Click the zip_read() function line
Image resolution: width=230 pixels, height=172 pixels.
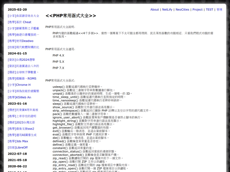pos(88,158)
